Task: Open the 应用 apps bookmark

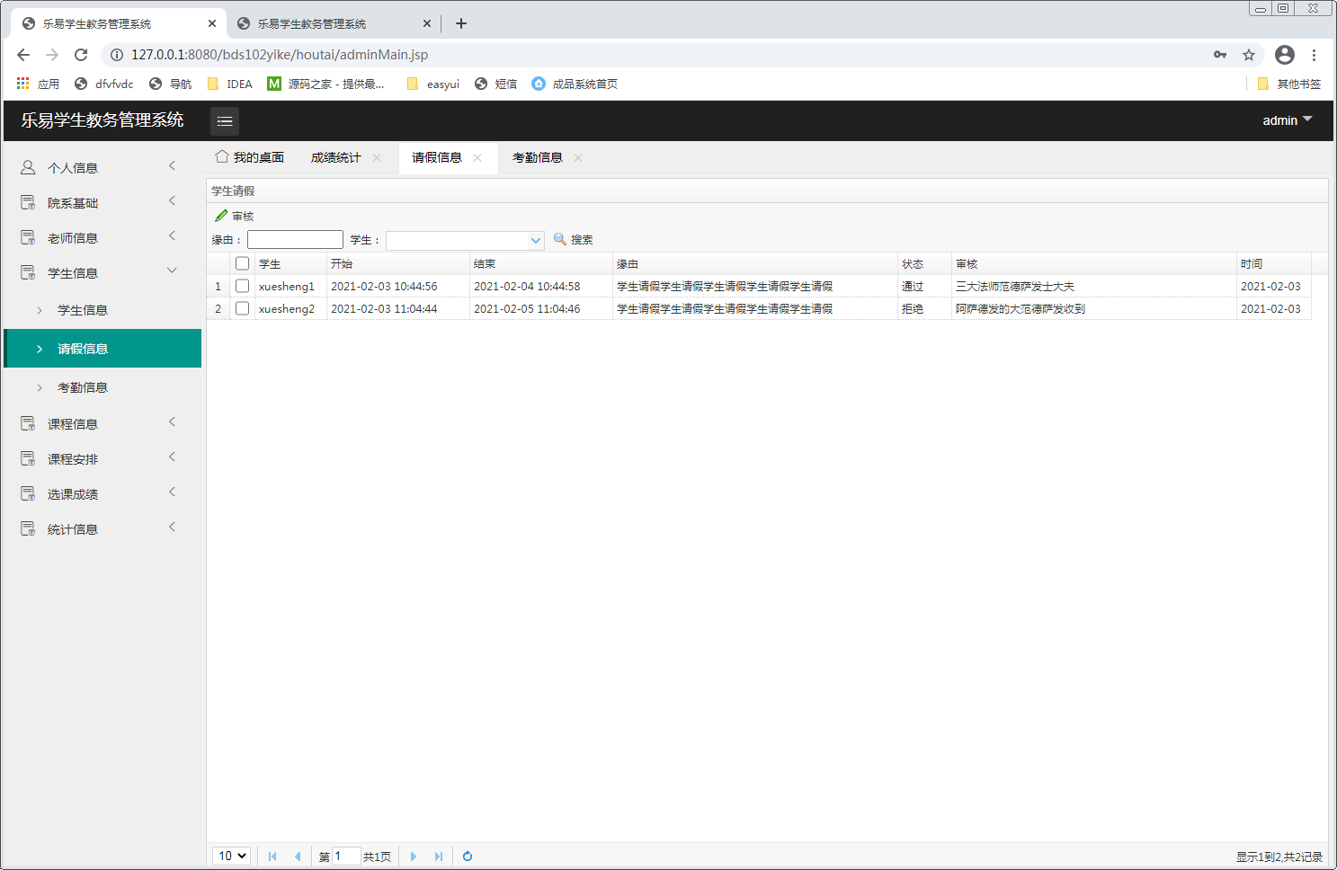Action: click(x=38, y=84)
